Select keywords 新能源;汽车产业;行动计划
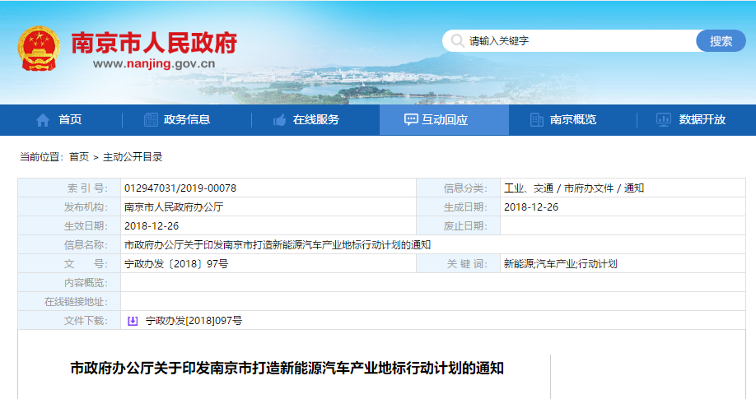Viewport: 756px width, 399px height. coord(560,264)
